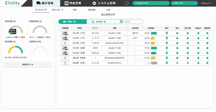The width and height of the screenshot is (216, 112).
Task: Click the 97.0% battery value for EVo4号
Action: click(x=147, y=48)
